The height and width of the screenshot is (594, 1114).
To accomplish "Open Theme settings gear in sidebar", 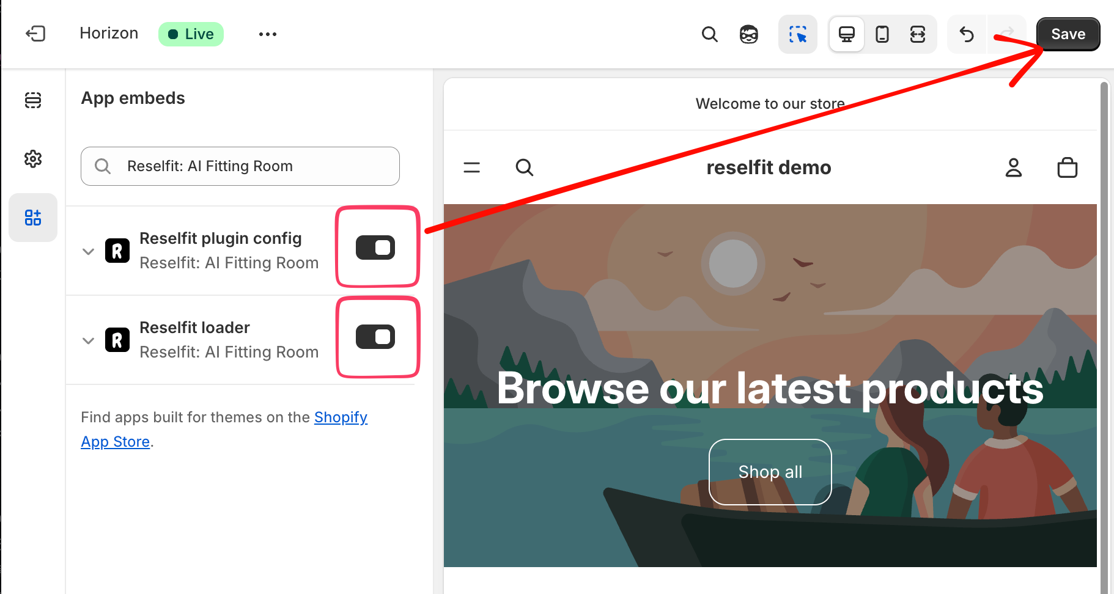I will coord(33,159).
